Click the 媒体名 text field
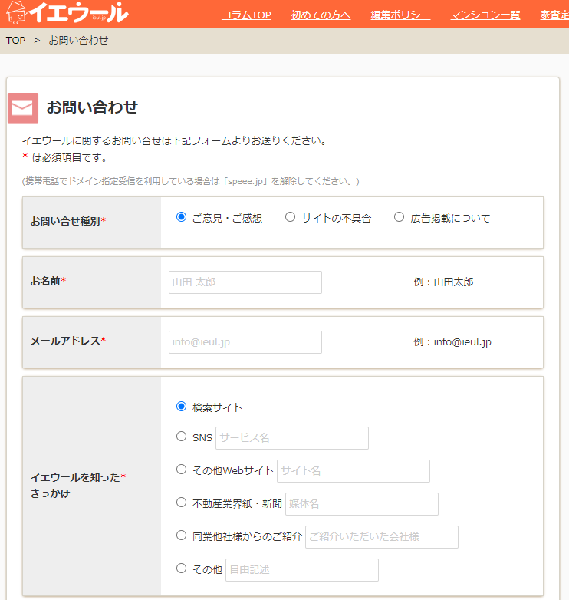Screen dimensions: 569x600 click(x=362, y=504)
